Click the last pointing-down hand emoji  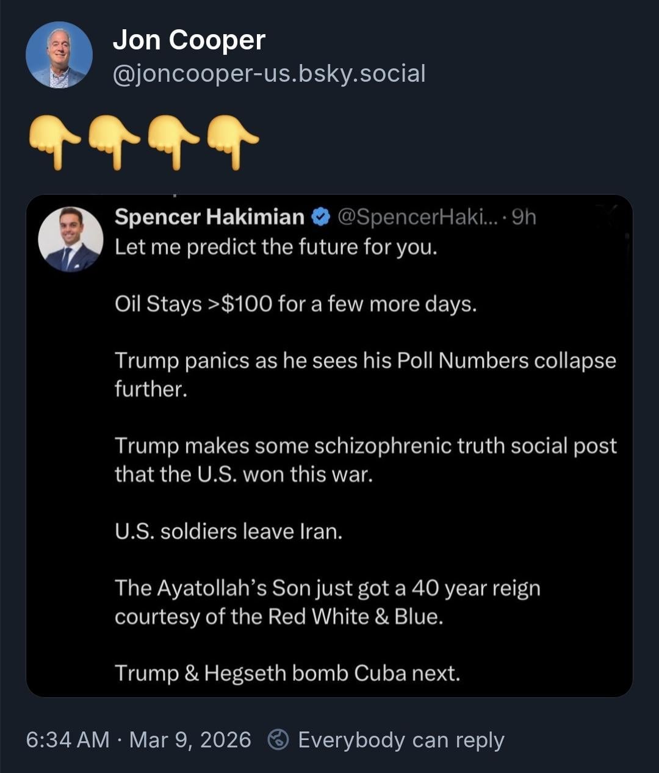pos(232,140)
